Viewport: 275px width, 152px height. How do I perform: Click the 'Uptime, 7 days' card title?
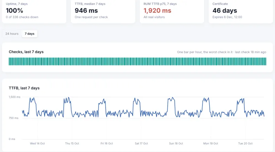pos(16,4)
